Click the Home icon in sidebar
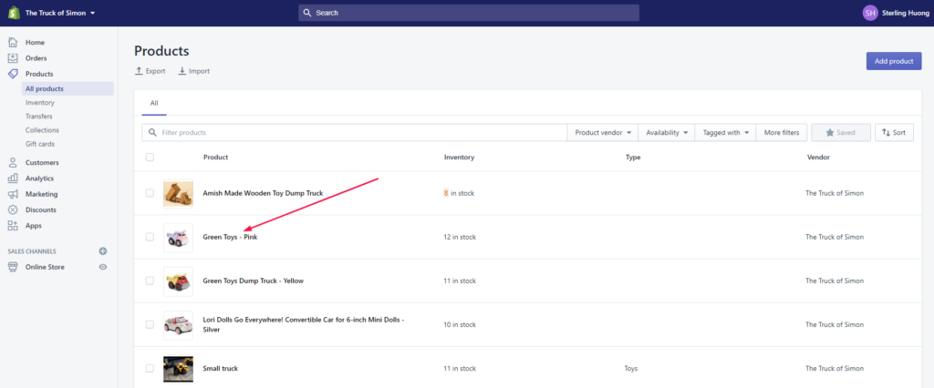This screenshot has width=934, height=388. pos(13,43)
